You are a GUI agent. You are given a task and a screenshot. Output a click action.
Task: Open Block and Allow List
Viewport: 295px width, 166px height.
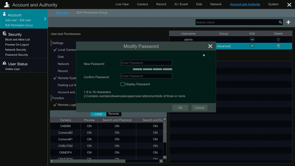tap(18, 40)
